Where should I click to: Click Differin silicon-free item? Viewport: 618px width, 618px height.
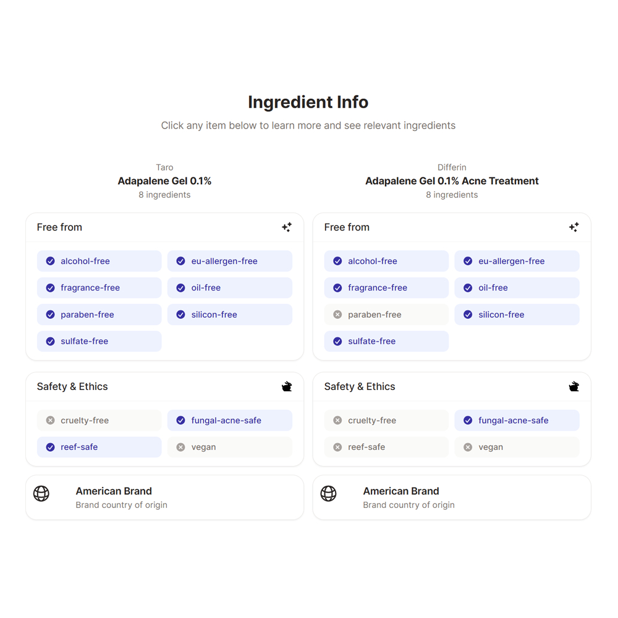517,315
